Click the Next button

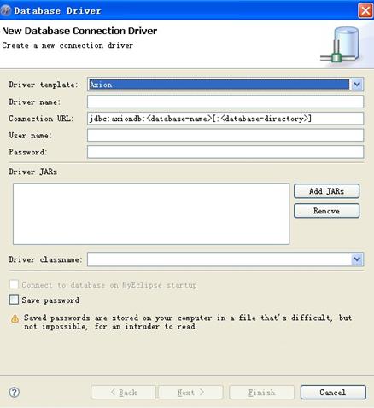(190, 393)
